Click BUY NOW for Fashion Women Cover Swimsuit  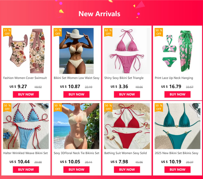click(x=26, y=94)
